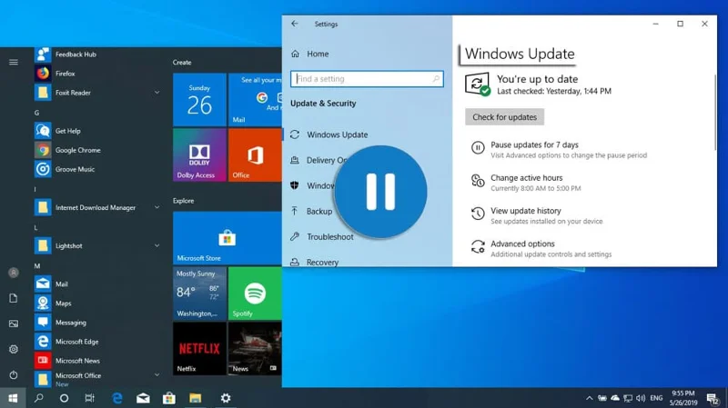
Task: Click the ENG language indicator
Action: pos(656,398)
